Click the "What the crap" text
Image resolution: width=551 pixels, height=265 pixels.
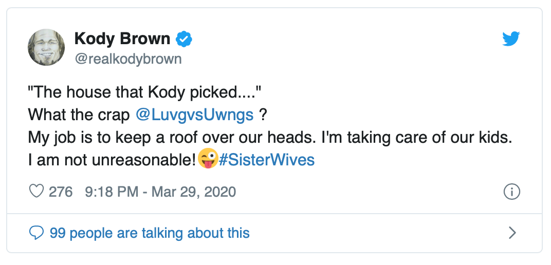(x=79, y=115)
